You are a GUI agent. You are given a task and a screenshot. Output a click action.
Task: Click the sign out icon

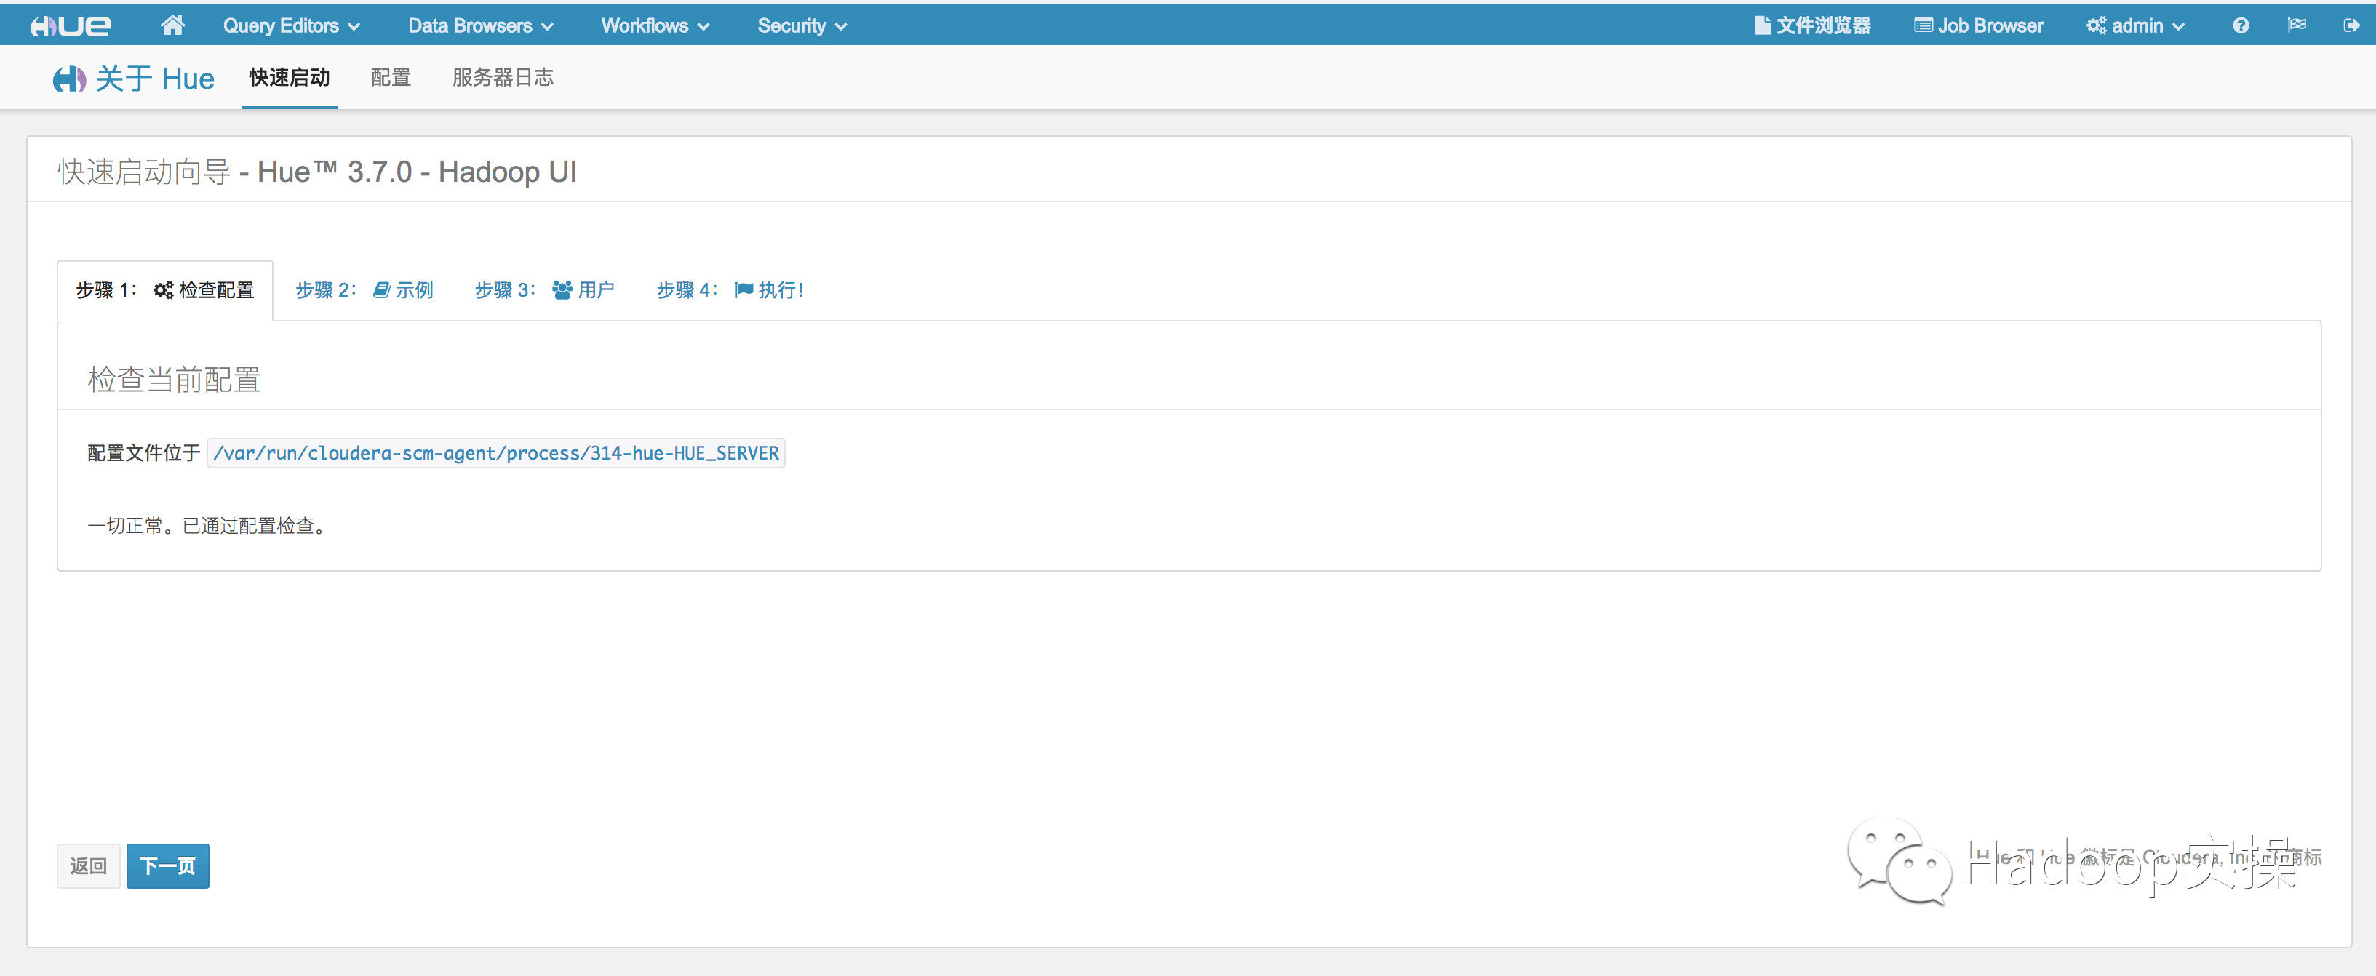pyautogui.click(x=2351, y=26)
